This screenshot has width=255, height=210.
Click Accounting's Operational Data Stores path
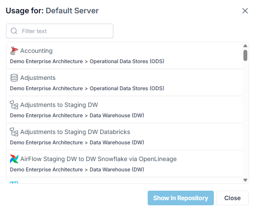(x=127, y=61)
